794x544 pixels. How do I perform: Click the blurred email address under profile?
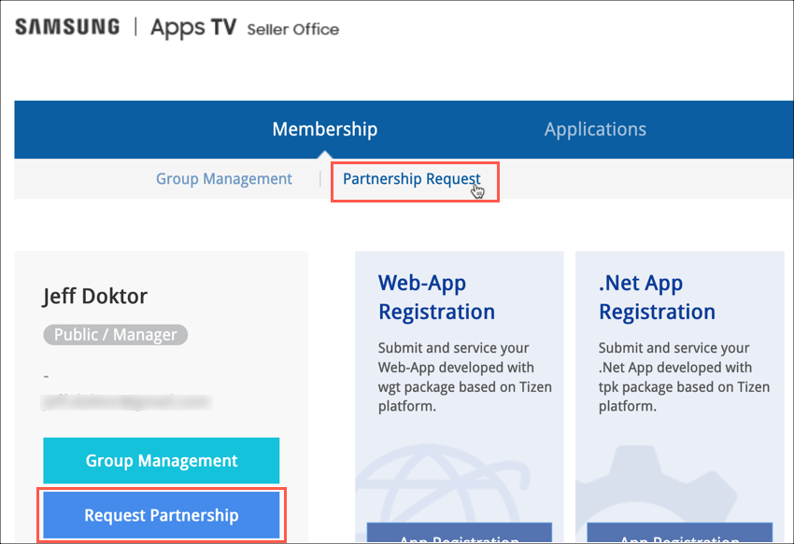(126, 402)
